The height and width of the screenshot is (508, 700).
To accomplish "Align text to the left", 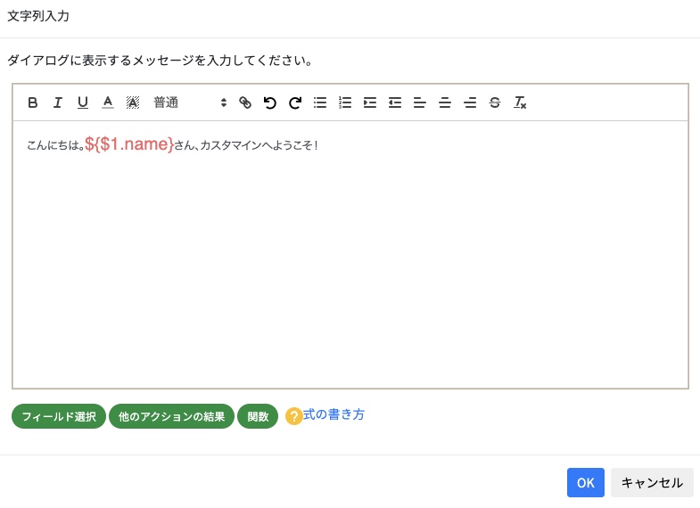I will click(x=420, y=102).
